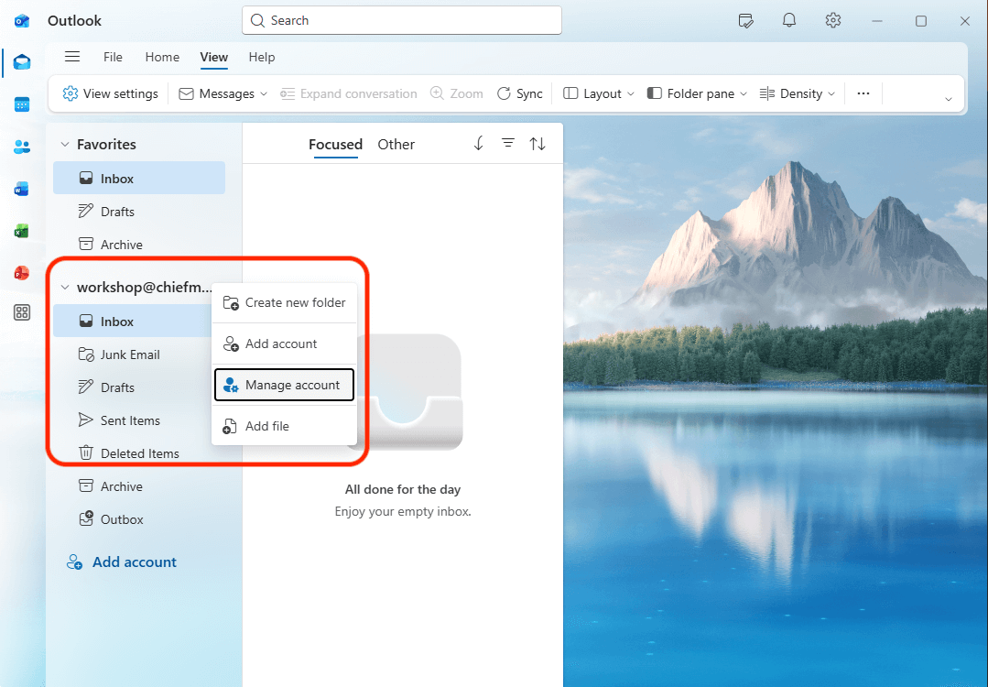Click the filter icon in message list
This screenshot has height=687, width=988.
507,144
